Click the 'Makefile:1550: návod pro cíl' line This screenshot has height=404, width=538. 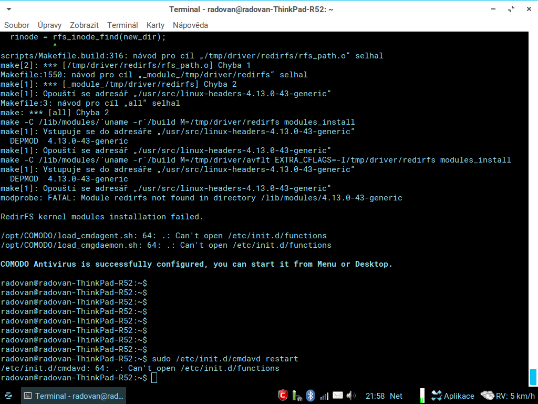point(154,75)
